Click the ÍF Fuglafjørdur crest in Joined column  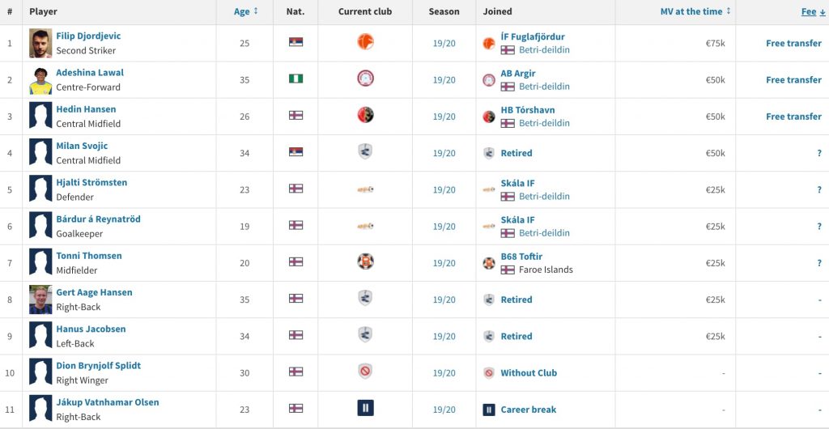(489, 44)
